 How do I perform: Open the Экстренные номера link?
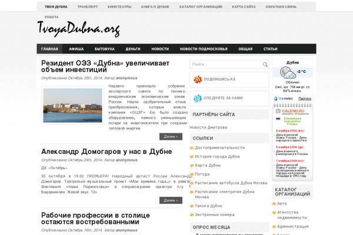coord(215,215)
